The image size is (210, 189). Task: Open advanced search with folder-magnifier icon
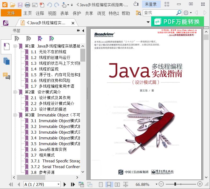139,13
